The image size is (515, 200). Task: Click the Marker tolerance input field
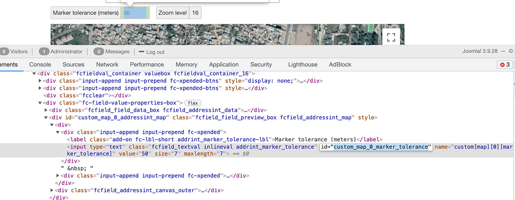tap(135, 13)
